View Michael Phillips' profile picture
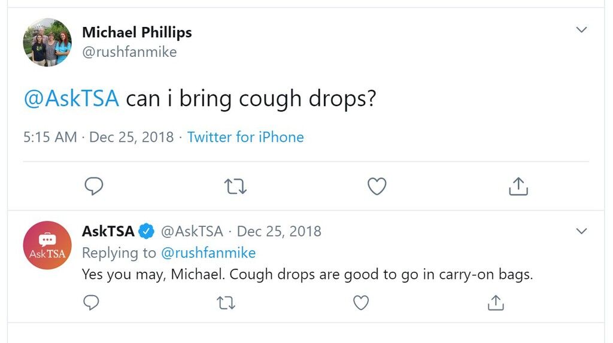Screen dimensions: 613x343 [47, 43]
